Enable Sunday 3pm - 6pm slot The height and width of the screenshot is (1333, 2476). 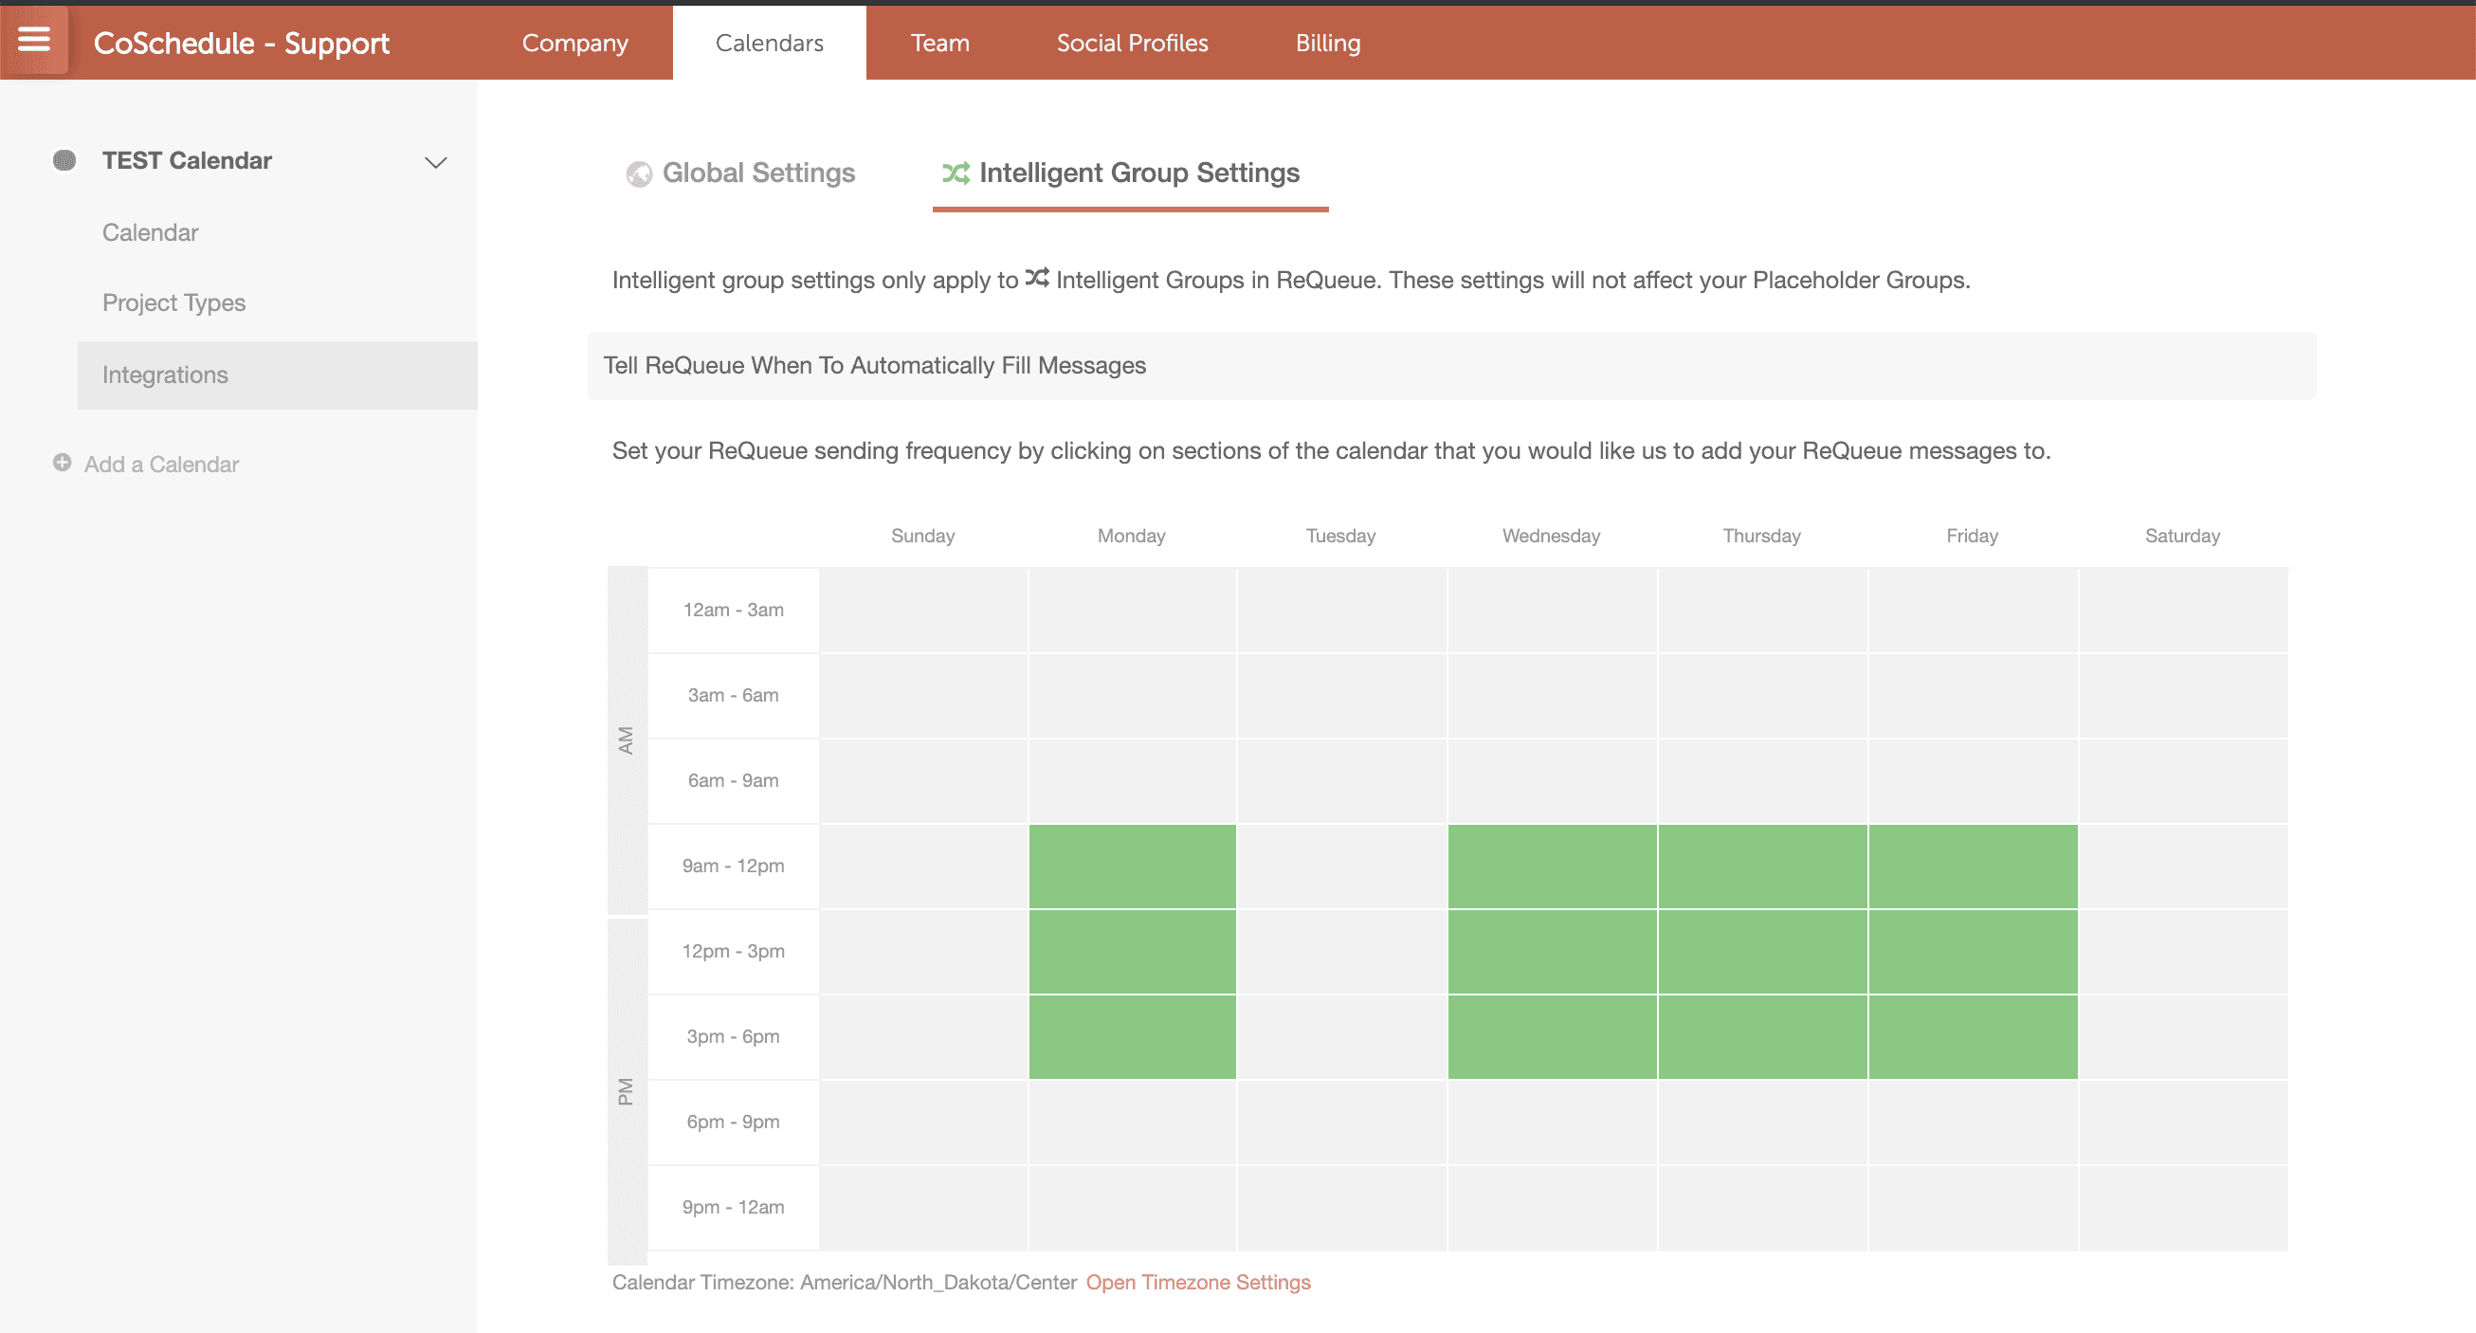click(x=922, y=1037)
